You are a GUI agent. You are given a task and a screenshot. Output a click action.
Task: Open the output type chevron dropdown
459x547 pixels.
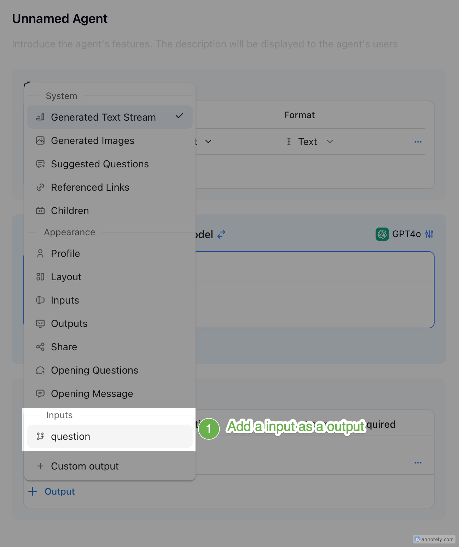click(x=208, y=142)
